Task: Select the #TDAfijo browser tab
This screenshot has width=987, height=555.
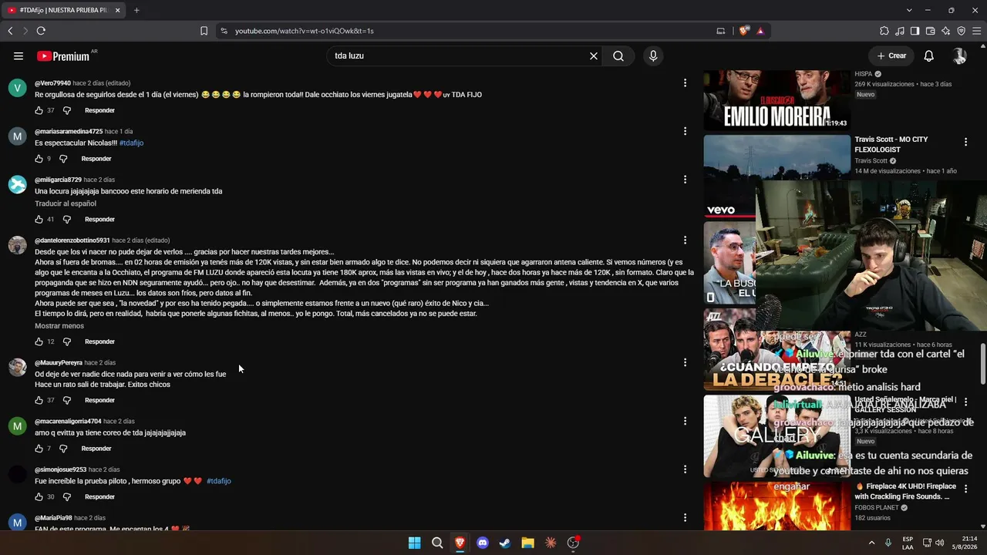Action: [x=63, y=10]
